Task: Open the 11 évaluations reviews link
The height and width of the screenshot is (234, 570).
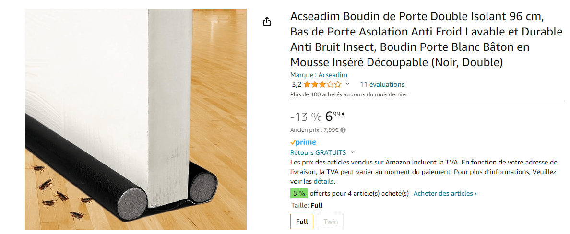Action: 382,84
